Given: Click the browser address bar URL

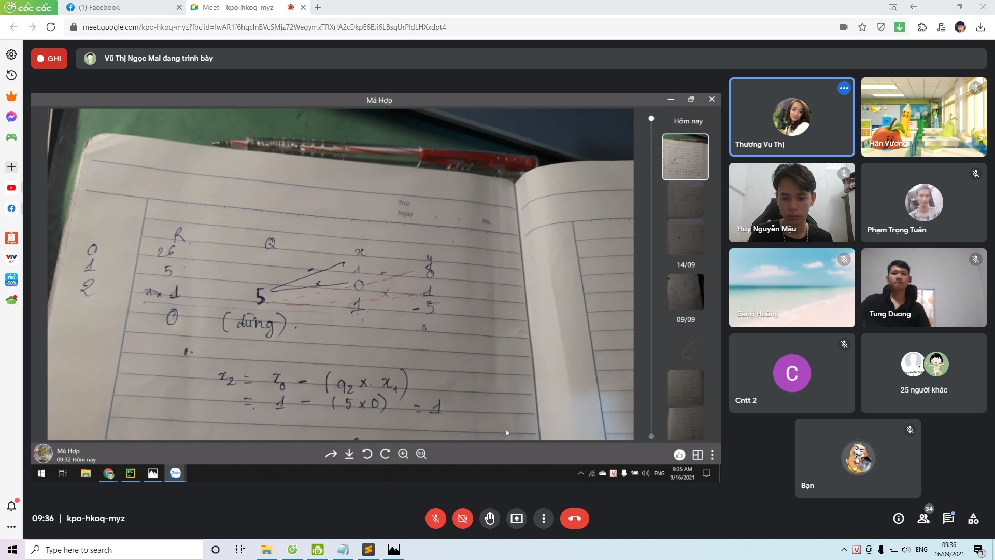Looking at the screenshot, I should point(264,27).
